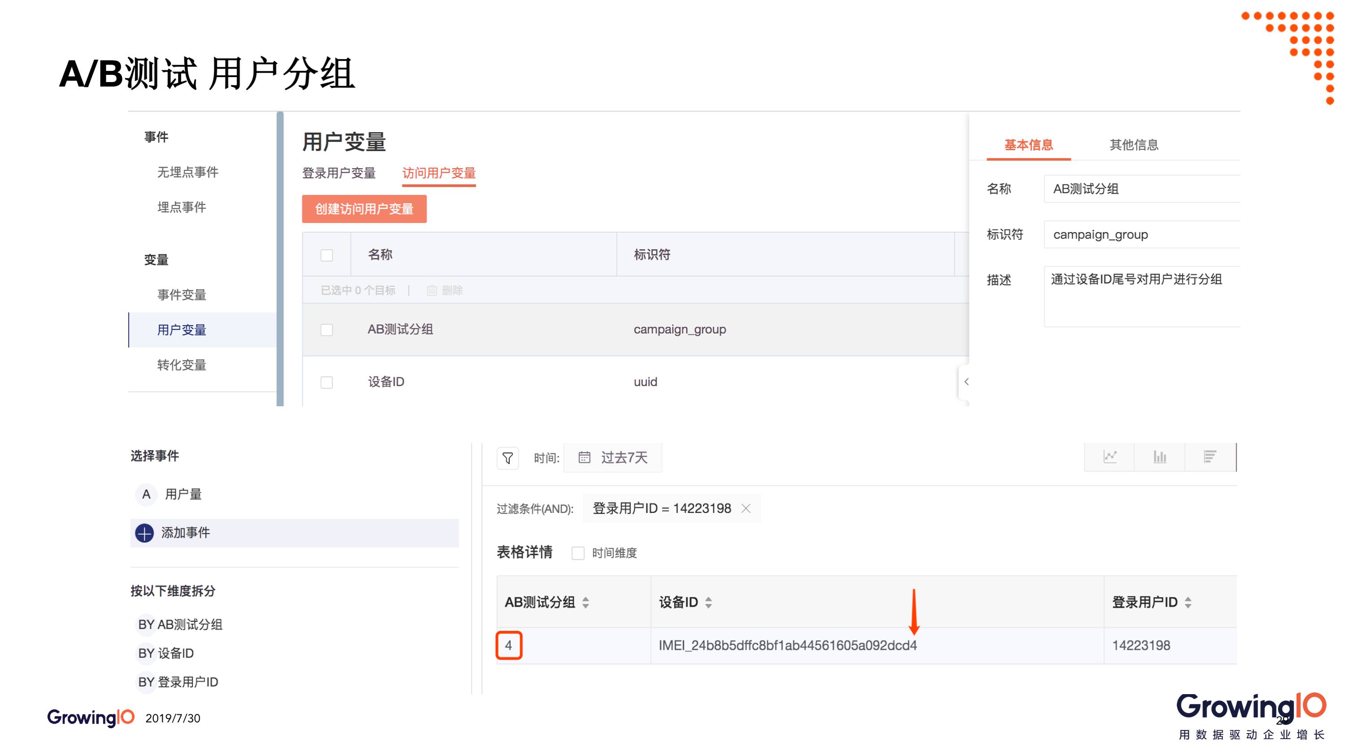Open 埋点事件 in the sidebar
This screenshot has height=756, width=1345.
pos(182,207)
